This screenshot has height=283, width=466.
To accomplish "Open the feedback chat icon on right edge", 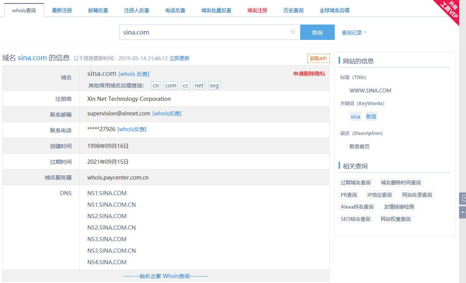I will coord(463,199).
